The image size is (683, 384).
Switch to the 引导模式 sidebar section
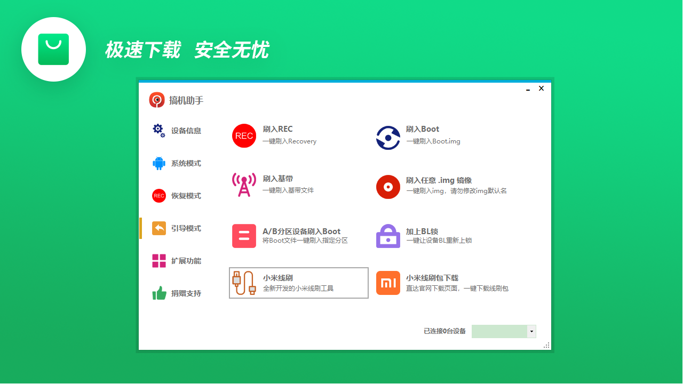point(177,228)
